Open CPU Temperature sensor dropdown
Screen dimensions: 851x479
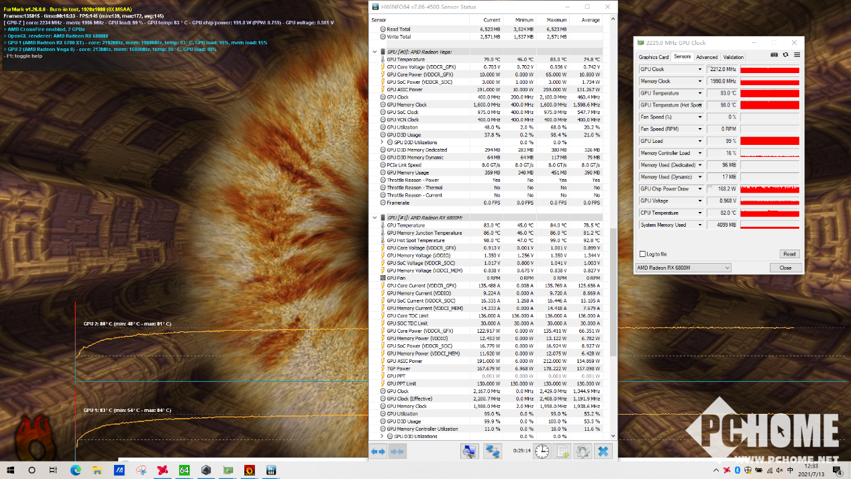pyautogui.click(x=700, y=213)
